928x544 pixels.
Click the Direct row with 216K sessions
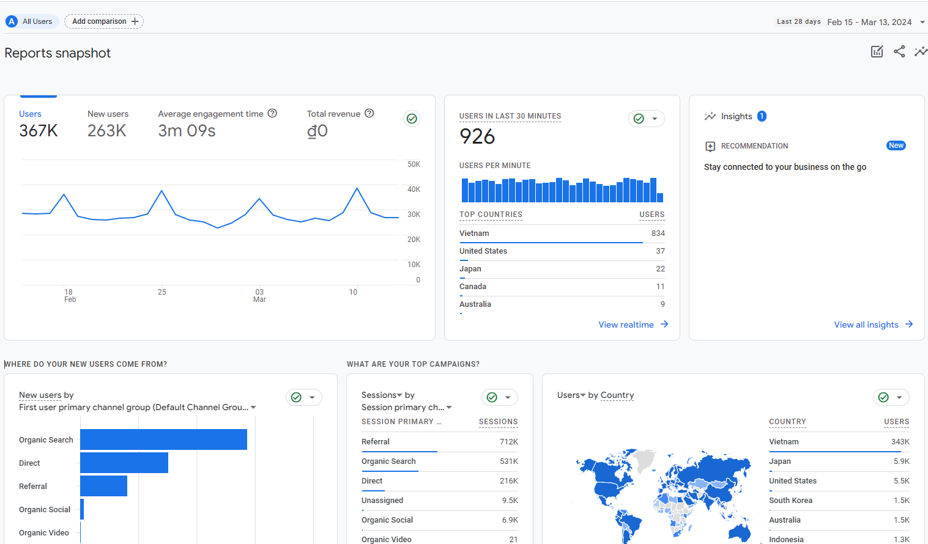440,481
